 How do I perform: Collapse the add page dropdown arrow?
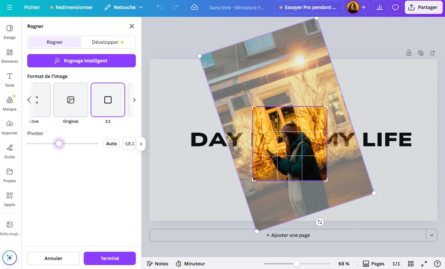coord(432,235)
